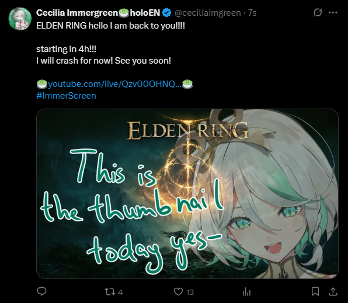Like the tweet with the heart icon
Image resolution: width=348 pixels, height=303 pixels.
tap(178, 292)
